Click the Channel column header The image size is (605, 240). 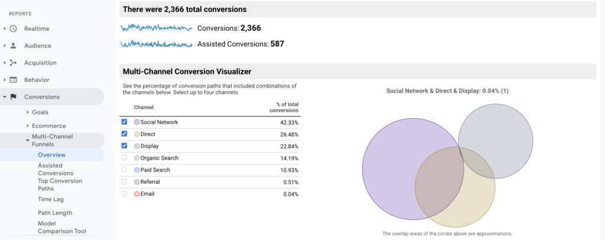tap(144, 107)
